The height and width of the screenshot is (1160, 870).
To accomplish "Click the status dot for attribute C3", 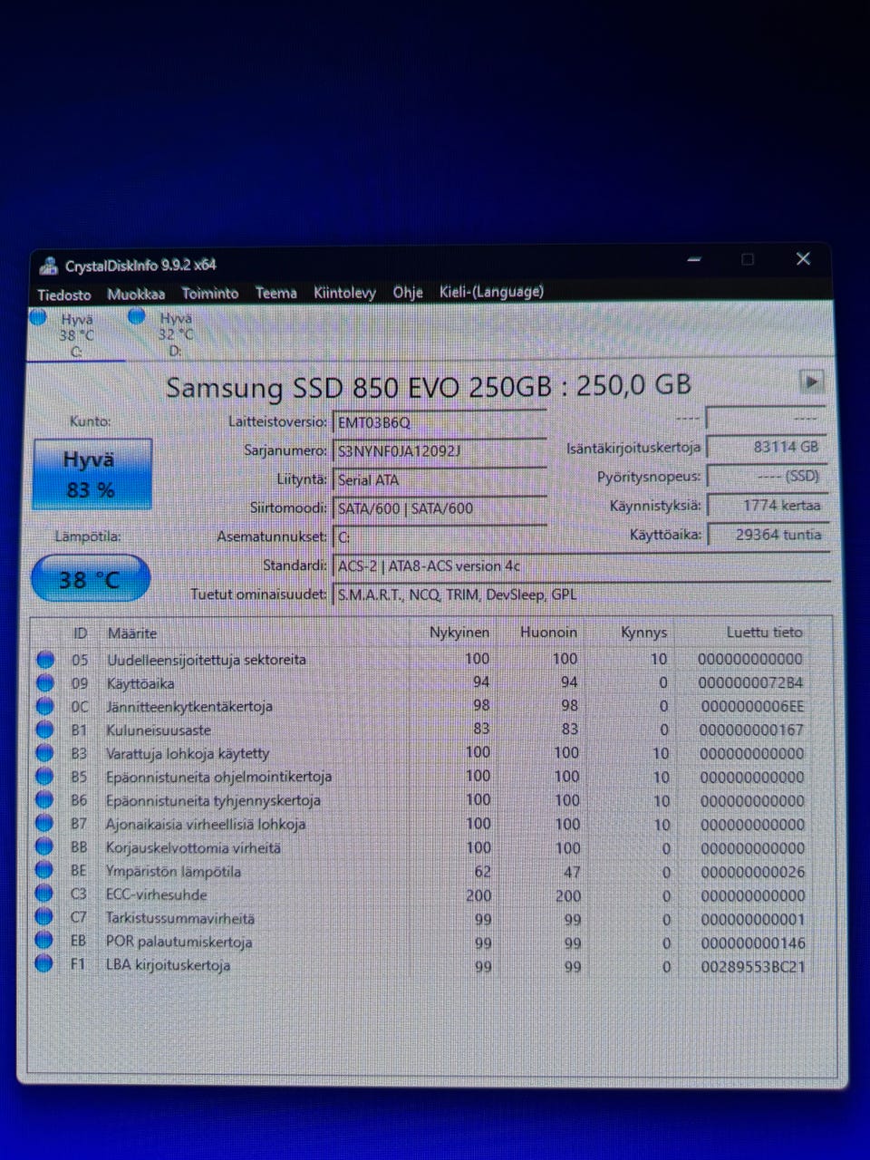I will (44, 894).
